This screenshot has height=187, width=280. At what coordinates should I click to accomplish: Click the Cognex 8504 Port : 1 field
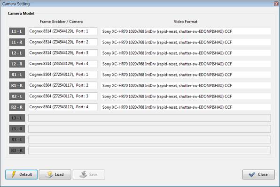63,75
